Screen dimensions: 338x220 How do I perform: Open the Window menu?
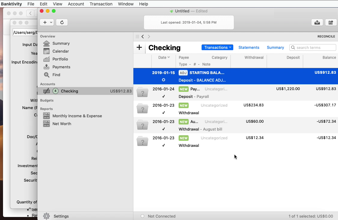tap(126, 4)
